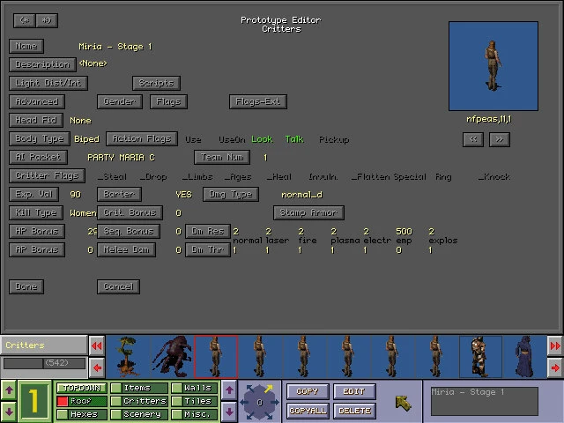564x423 pixels.
Task: Open the Team Num setting
Action: (x=222, y=157)
